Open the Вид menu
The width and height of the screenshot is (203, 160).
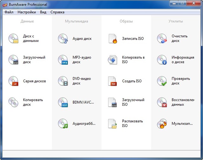point(43,12)
